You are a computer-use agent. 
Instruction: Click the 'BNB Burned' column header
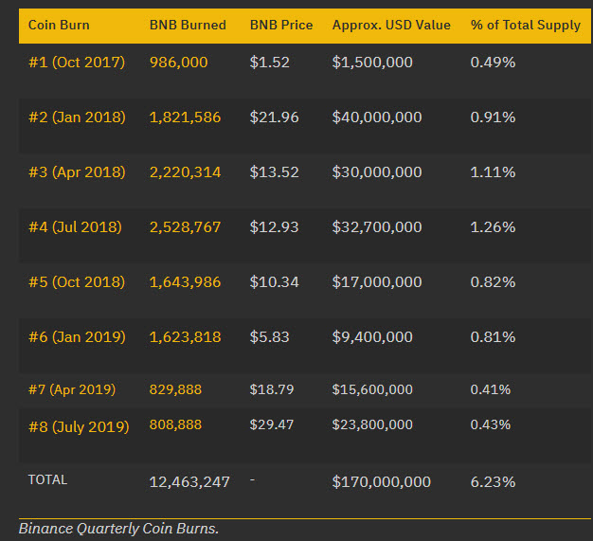point(188,25)
